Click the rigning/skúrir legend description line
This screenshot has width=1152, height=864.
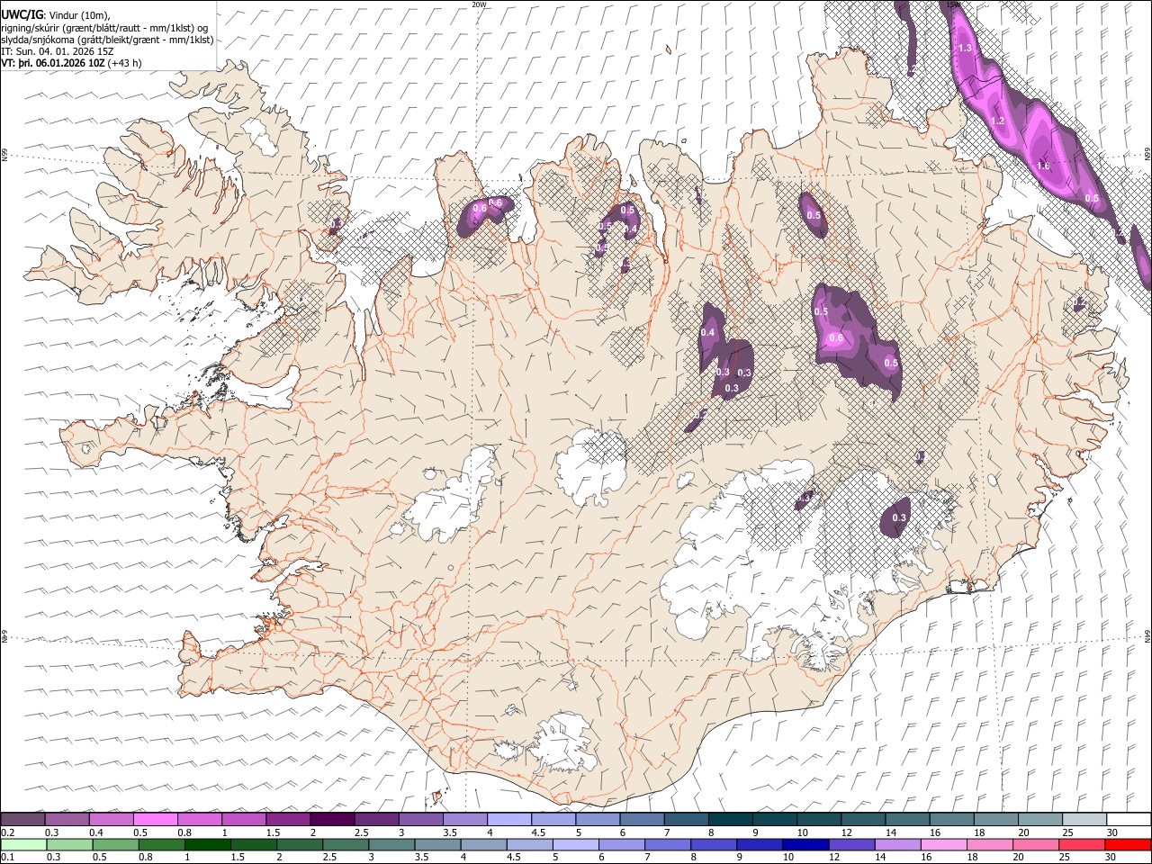(x=104, y=28)
